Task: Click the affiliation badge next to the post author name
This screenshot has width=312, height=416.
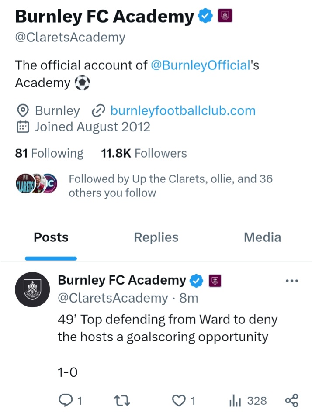Action: point(215,281)
